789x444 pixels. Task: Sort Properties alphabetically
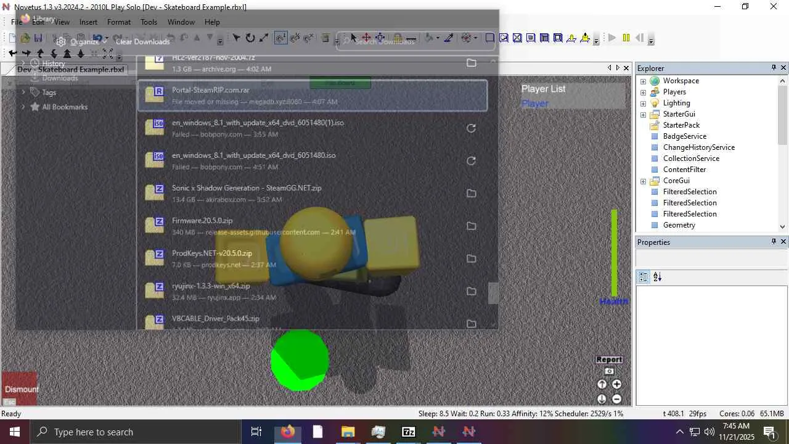[657, 277]
